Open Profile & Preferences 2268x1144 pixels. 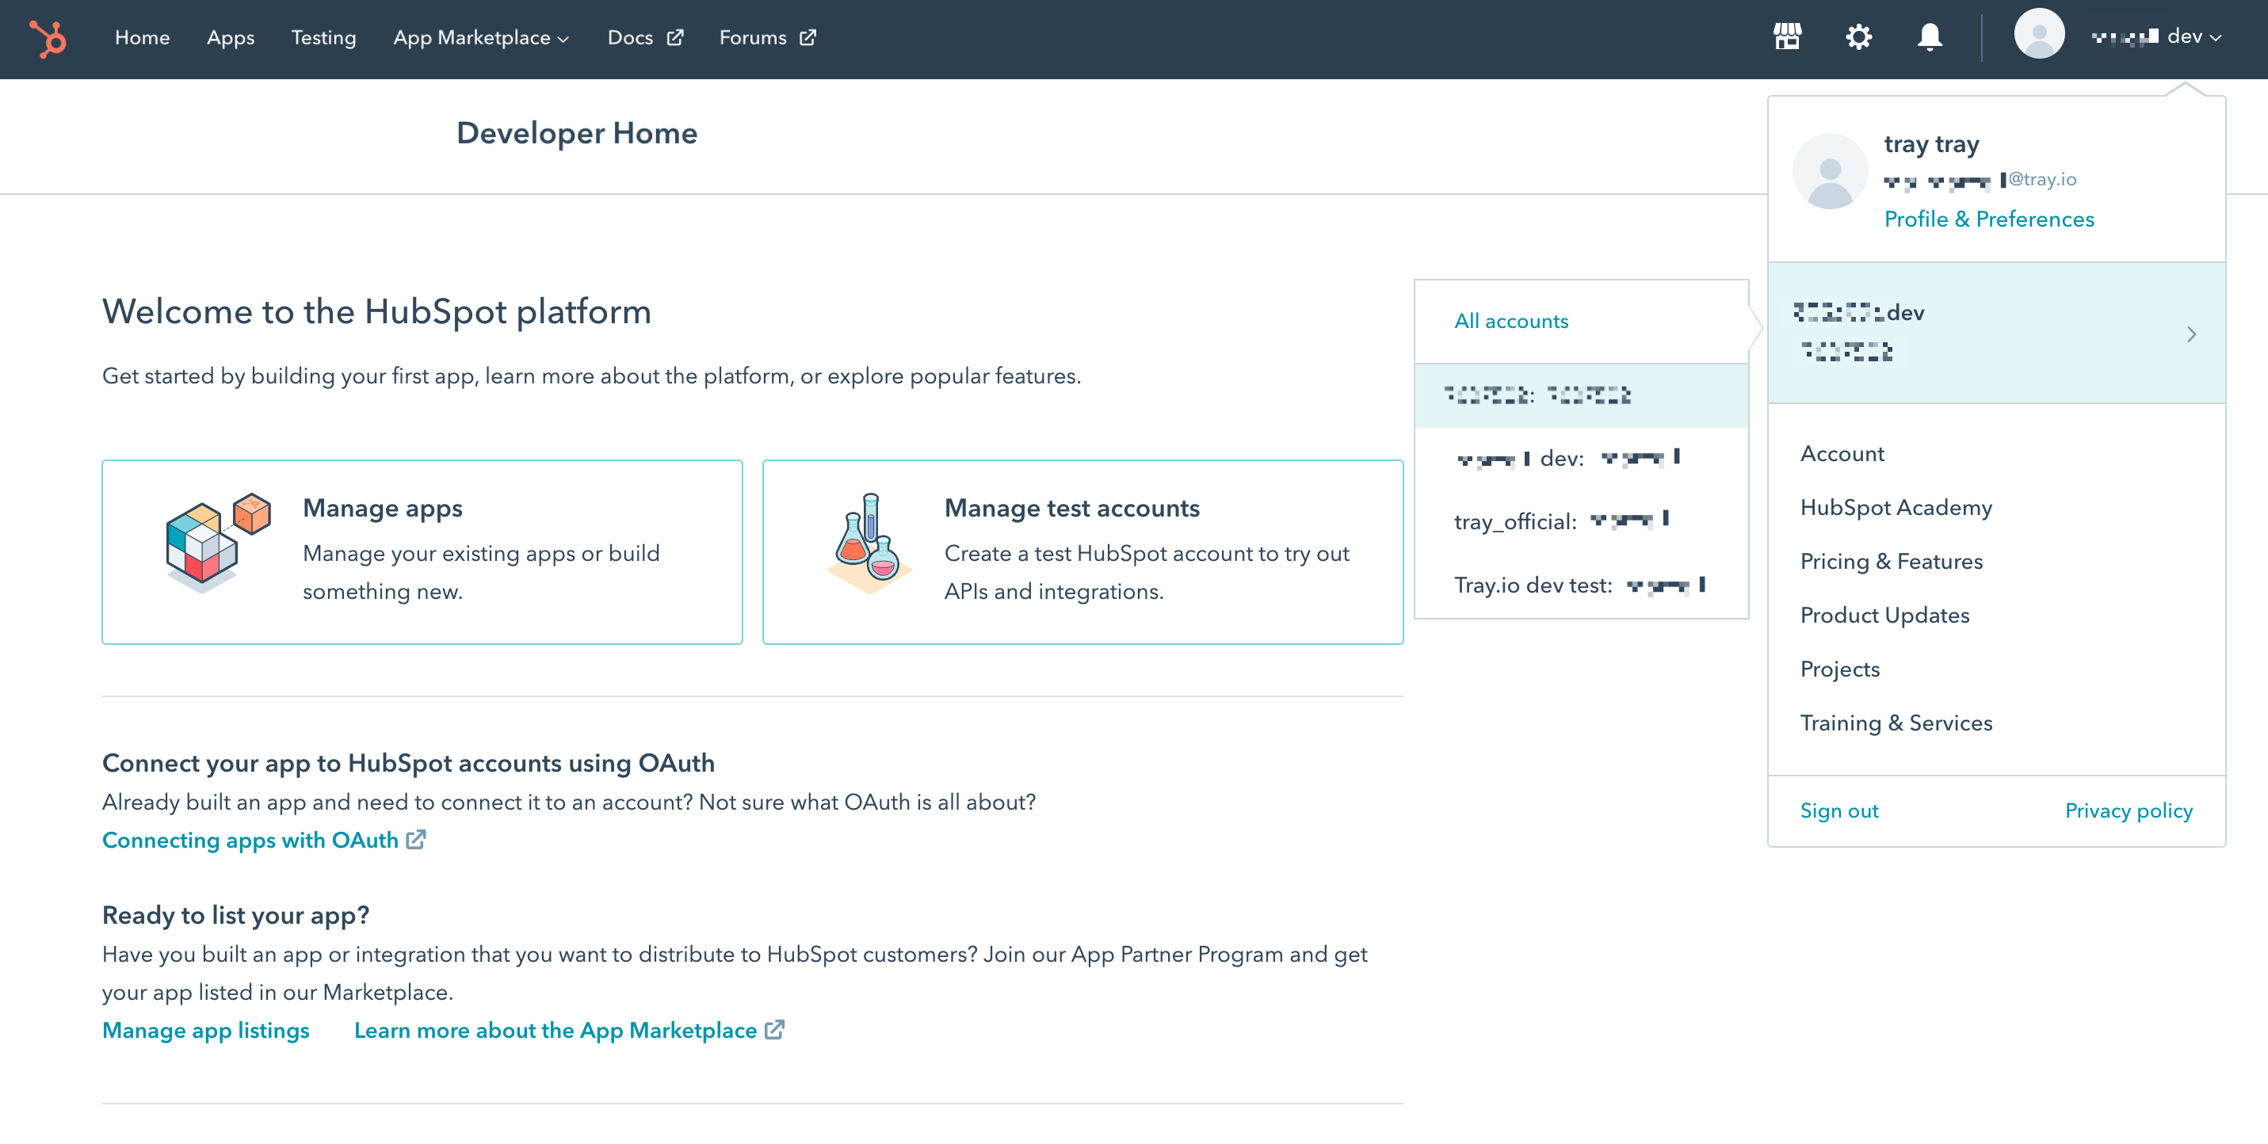(x=1990, y=219)
